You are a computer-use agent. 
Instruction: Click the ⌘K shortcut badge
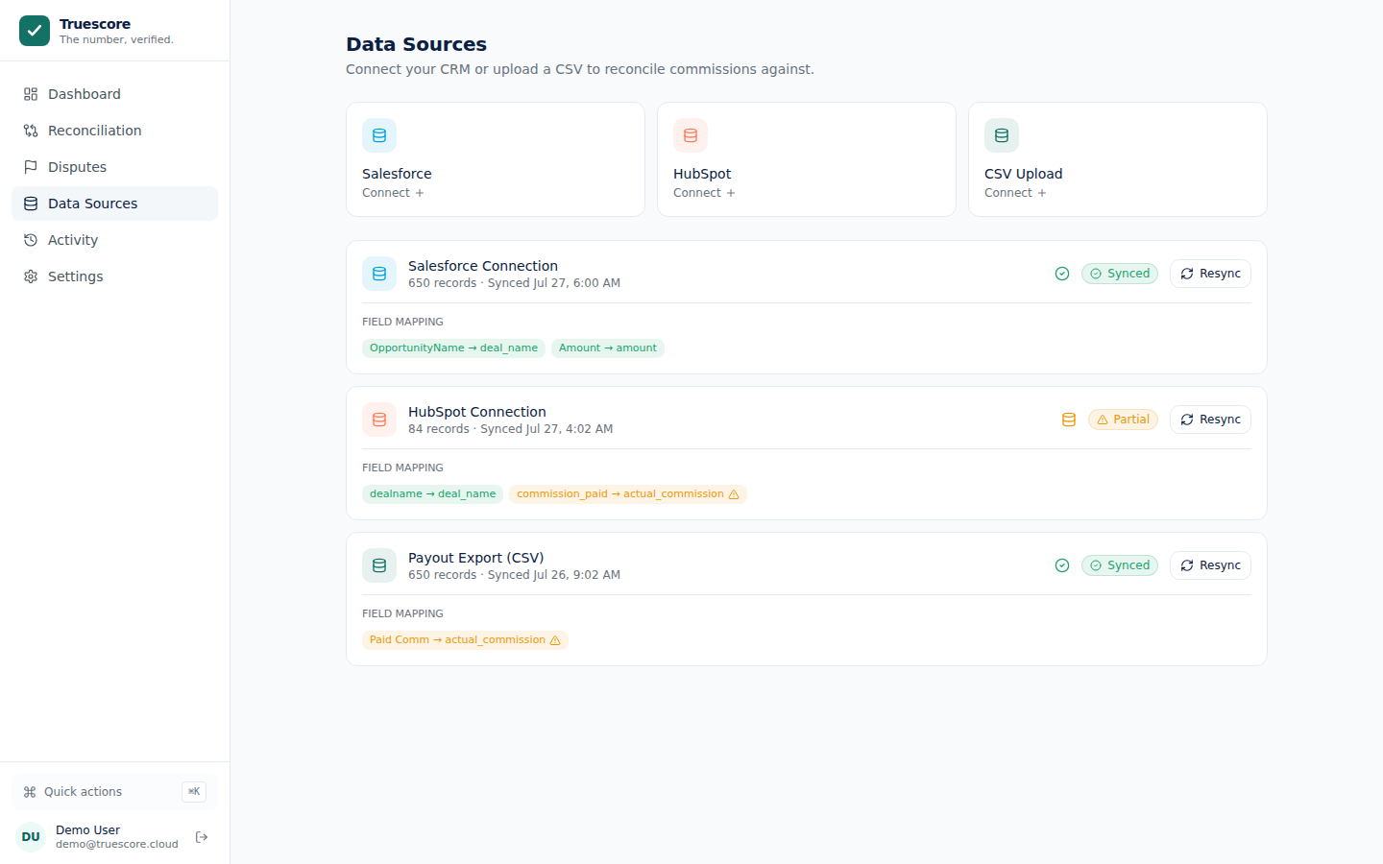click(x=194, y=792)
